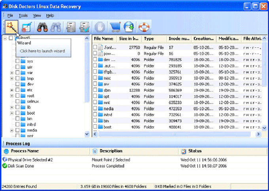Open the File menu
269x191 pixels.
(x=10, y=16)
